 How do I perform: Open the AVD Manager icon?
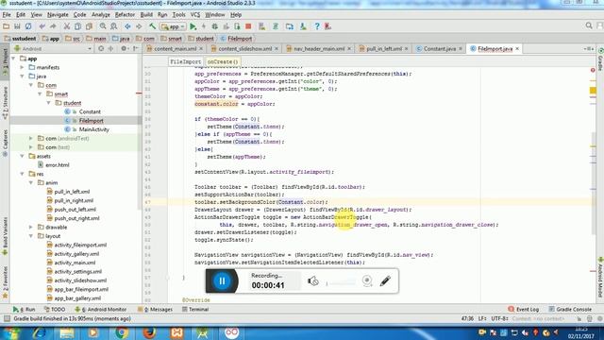click(x=262, y=26)
